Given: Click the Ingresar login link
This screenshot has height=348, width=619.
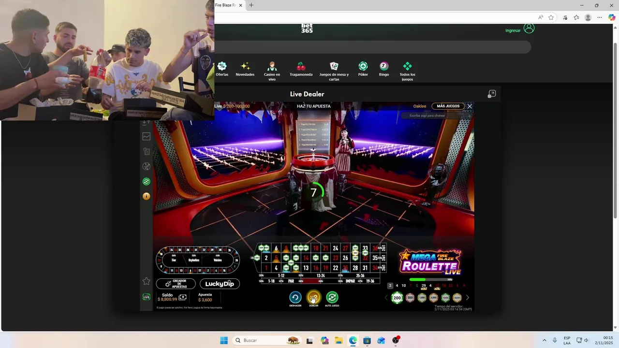Looking at the screenshot, I should pos(513,30).
